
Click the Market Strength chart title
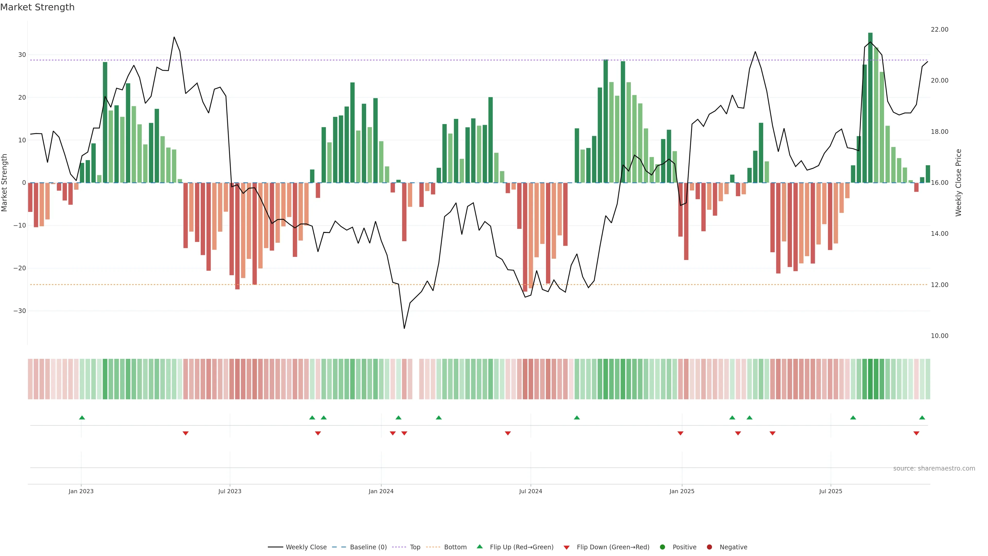(37, 7)
